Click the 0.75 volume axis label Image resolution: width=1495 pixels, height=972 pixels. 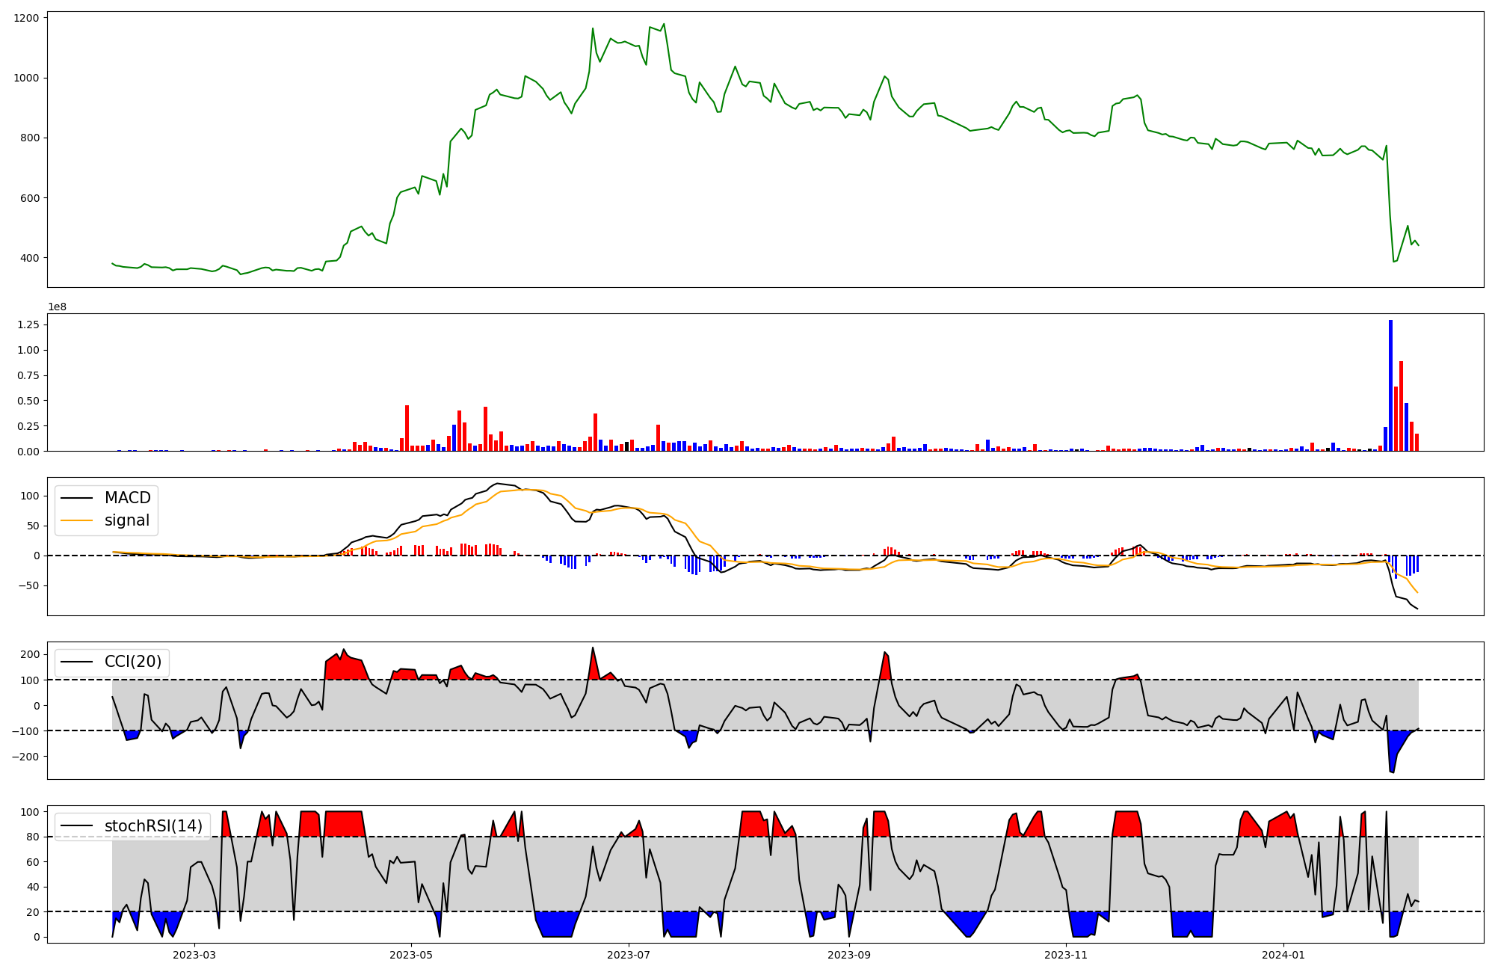click(x=28, y=375)
